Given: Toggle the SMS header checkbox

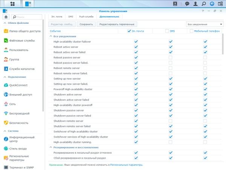Looking at the screenshot, I should tap(167, 31).
